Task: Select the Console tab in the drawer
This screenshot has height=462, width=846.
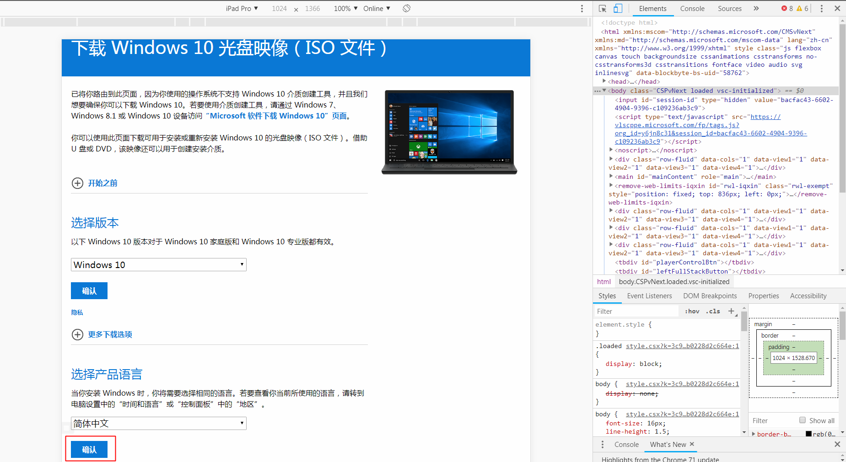Action: (x=626, y=444)
